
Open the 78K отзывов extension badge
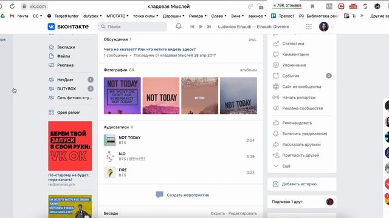287,5
